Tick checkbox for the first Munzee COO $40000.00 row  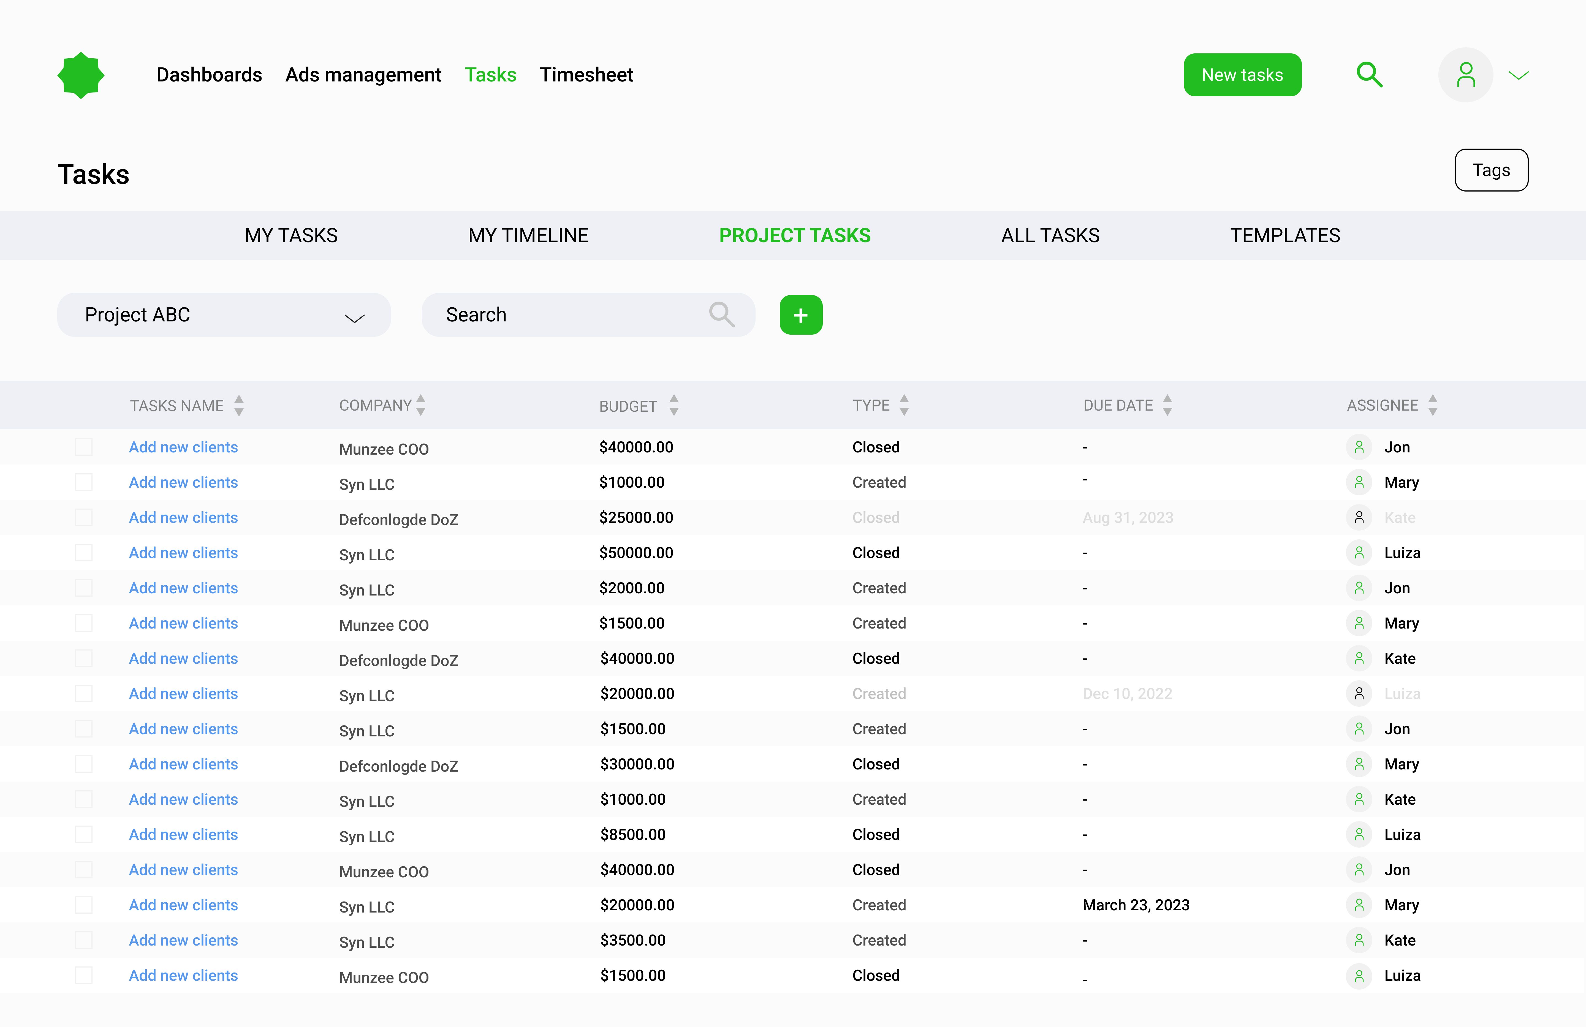pyautogui.click(x=84, y=447)
